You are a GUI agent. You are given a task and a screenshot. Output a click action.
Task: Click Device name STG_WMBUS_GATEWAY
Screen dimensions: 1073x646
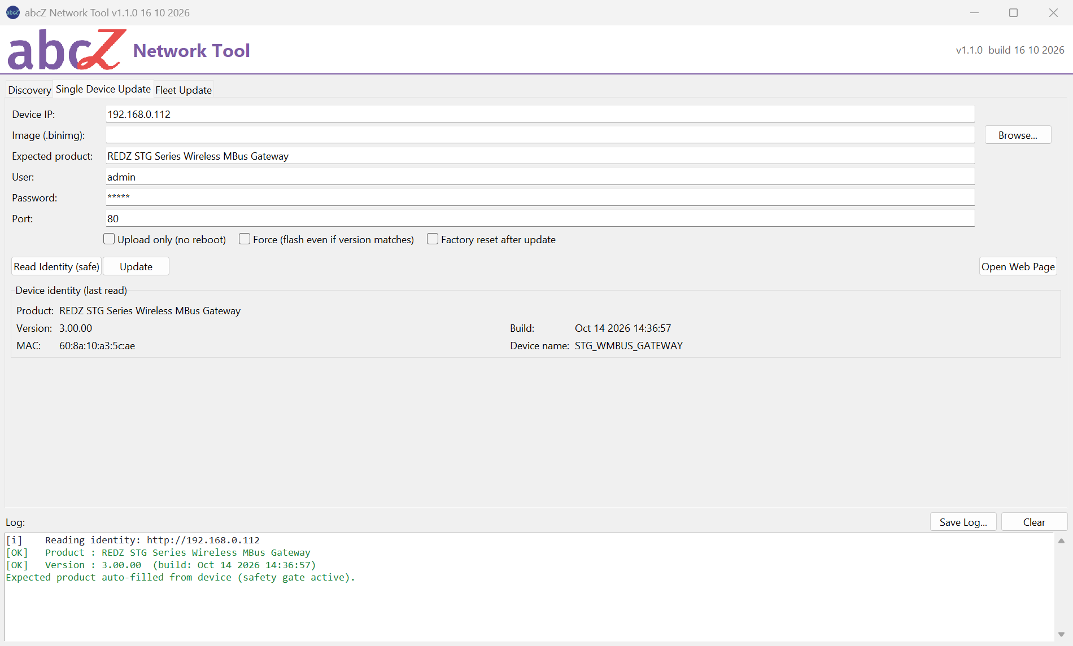click(629, 345)
